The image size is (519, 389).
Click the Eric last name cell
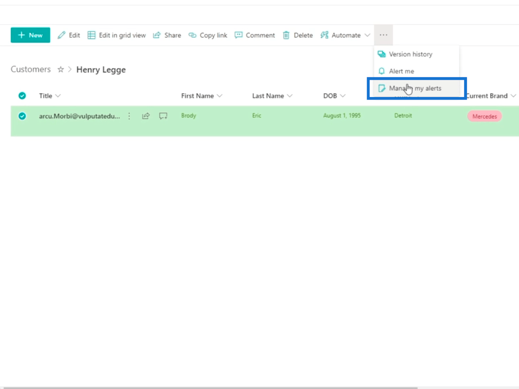pos(257,116)
